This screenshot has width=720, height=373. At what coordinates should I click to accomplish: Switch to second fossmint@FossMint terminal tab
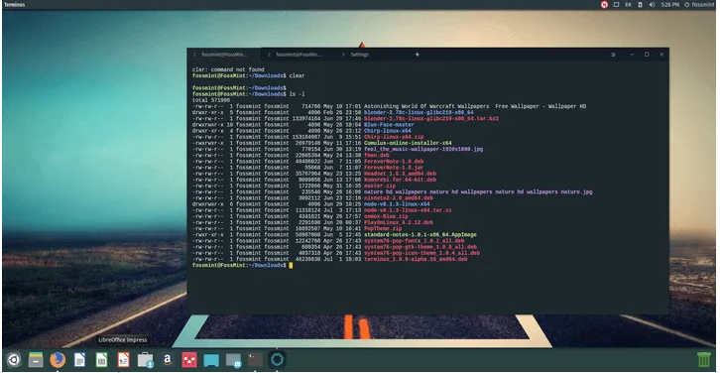pyautogui.click(x=299, y=55)
